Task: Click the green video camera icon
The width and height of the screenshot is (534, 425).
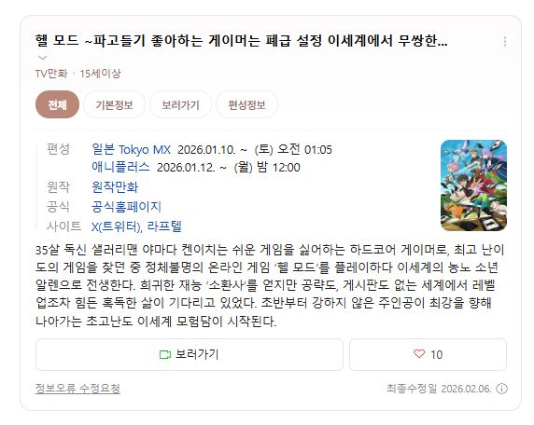Action: (165, 354)
